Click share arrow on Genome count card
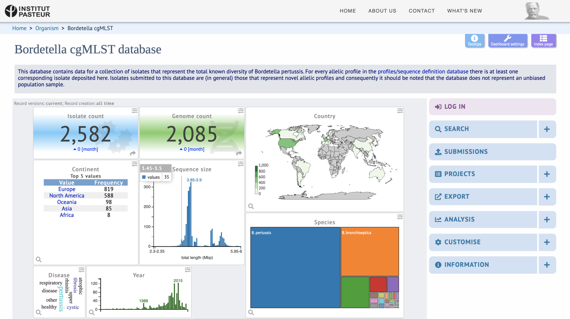The image size is (570, 319). pos(239,153)
